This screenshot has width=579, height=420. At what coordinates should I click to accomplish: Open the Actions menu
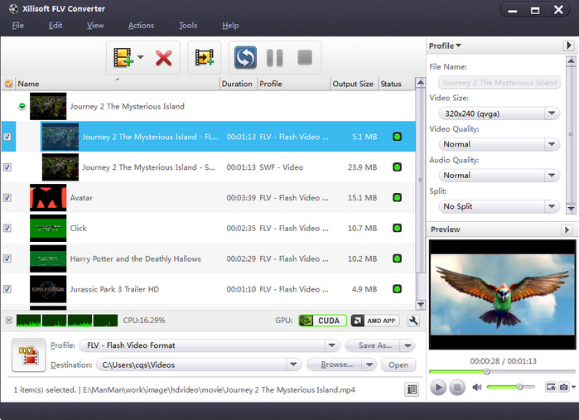point(141,26)
